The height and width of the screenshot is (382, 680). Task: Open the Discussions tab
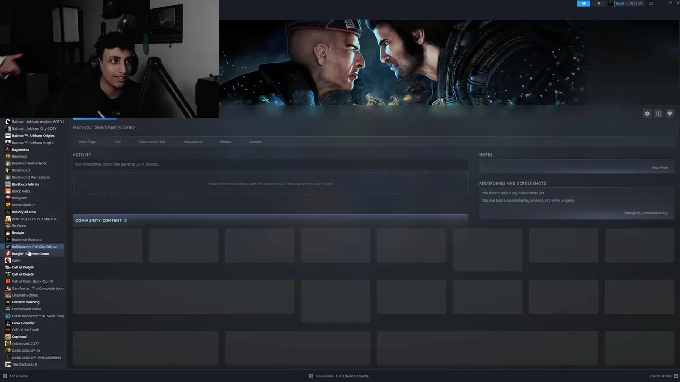(x=193, y=142)
